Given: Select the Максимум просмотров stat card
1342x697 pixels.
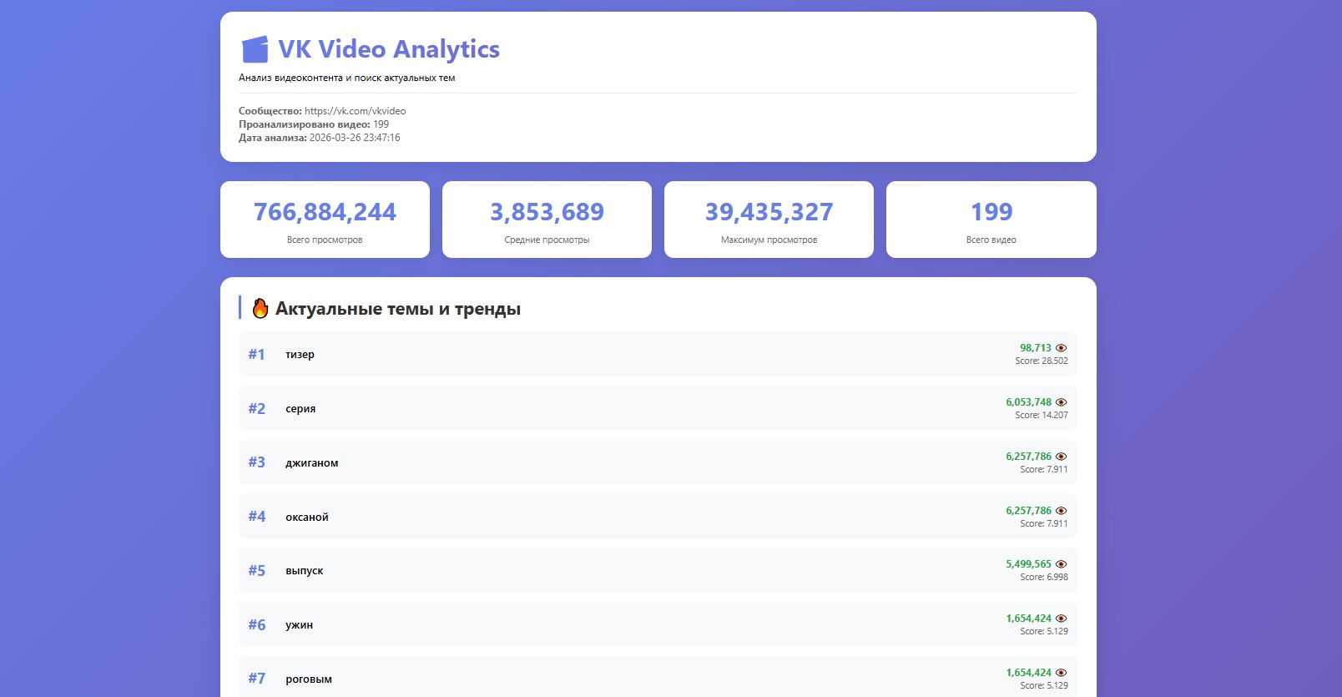Looking at the screenshot, I should 769,220.
